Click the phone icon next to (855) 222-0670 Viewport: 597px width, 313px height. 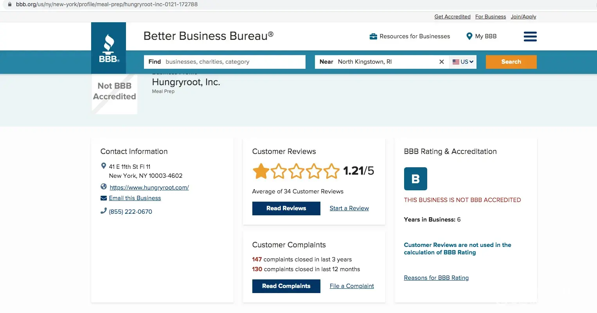click(104, 211)
